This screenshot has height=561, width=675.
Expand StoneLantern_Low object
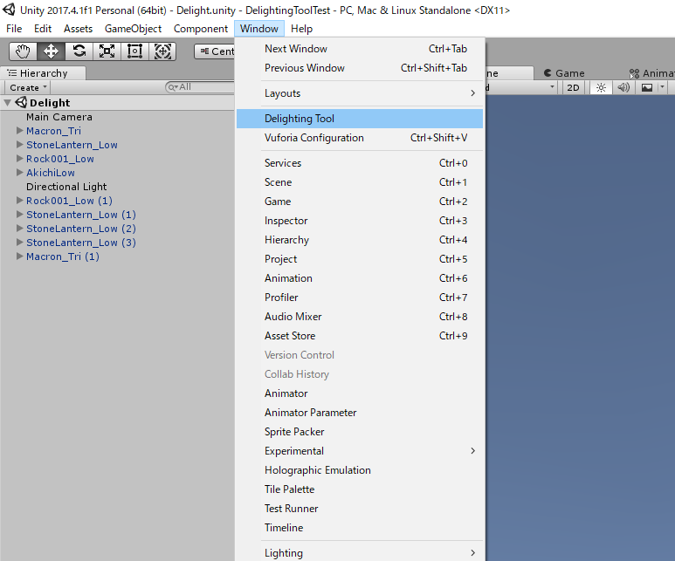click(x=19, y=144)
